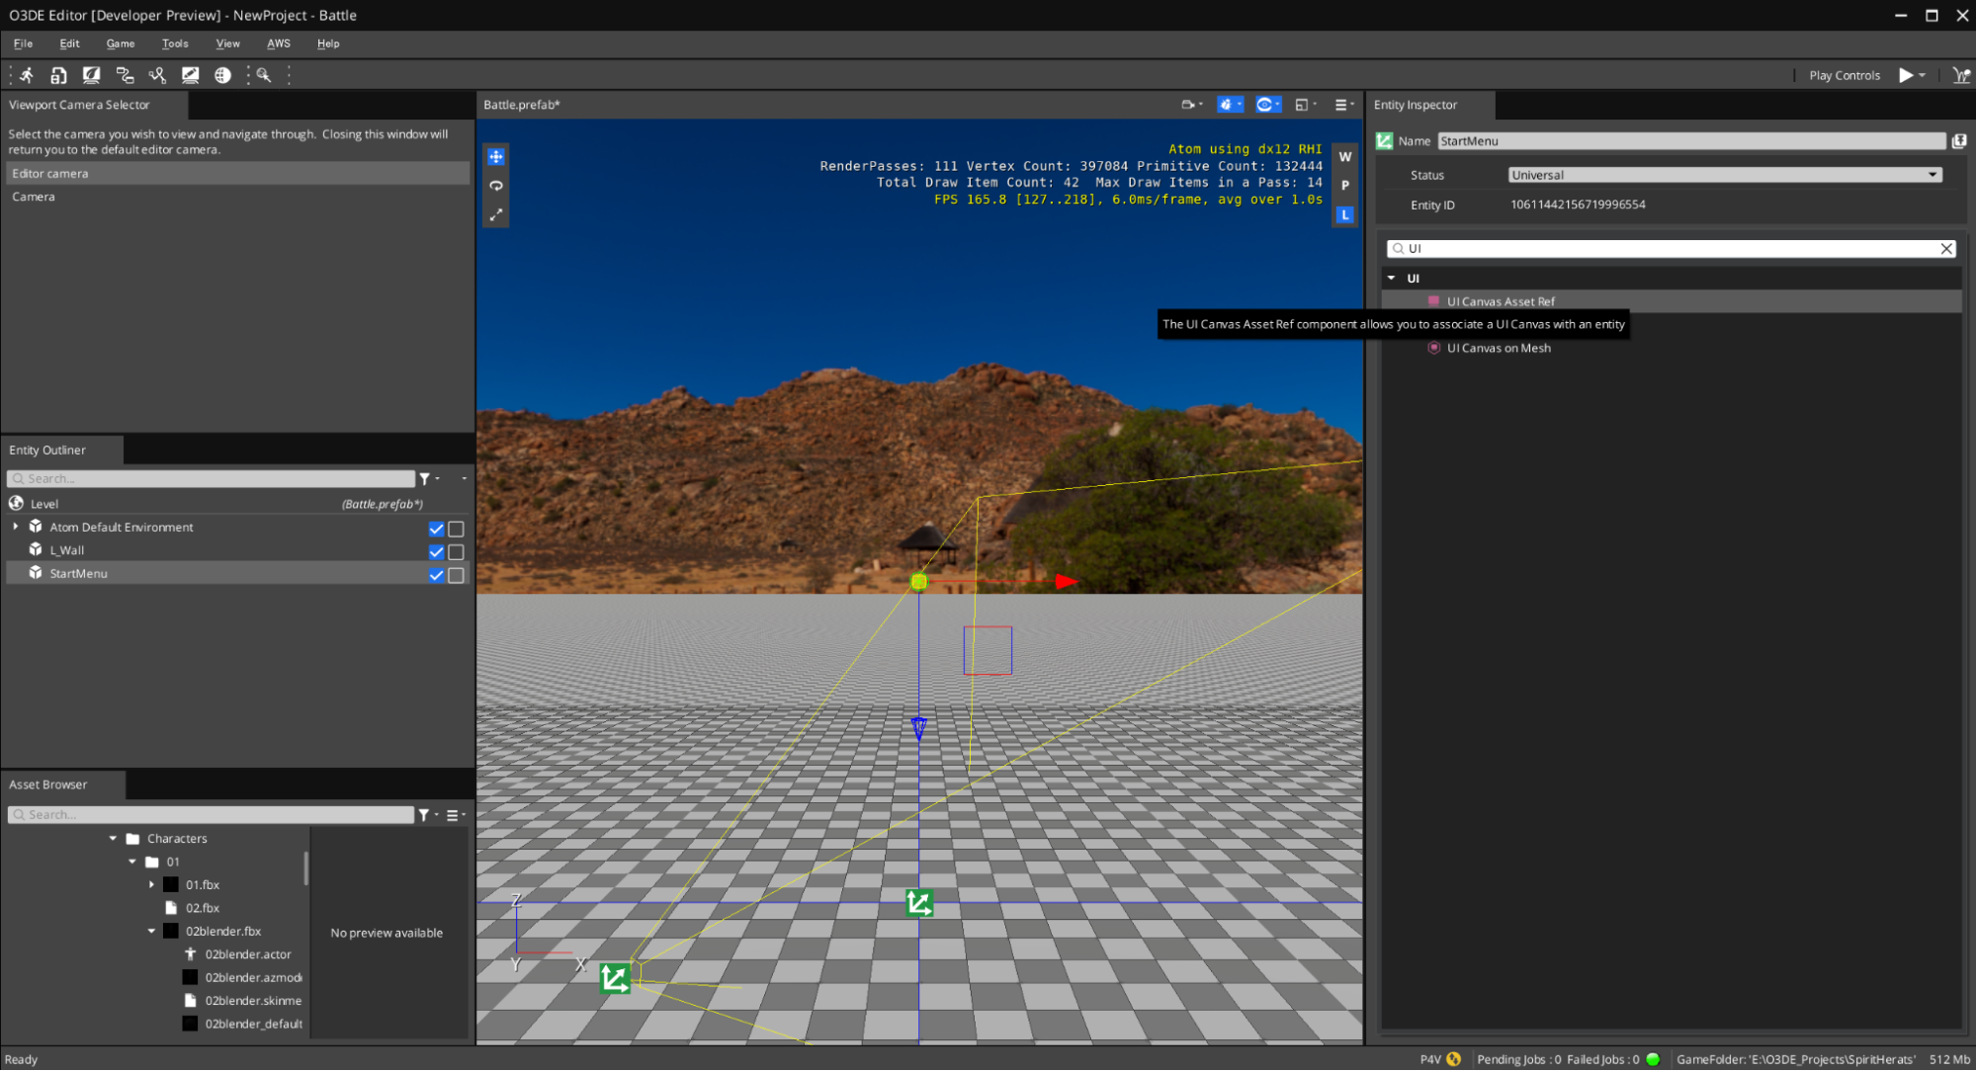This screenshot has width=1976, height=1071.
Task: Open the Edit menu
Action: tap(69, 43)
